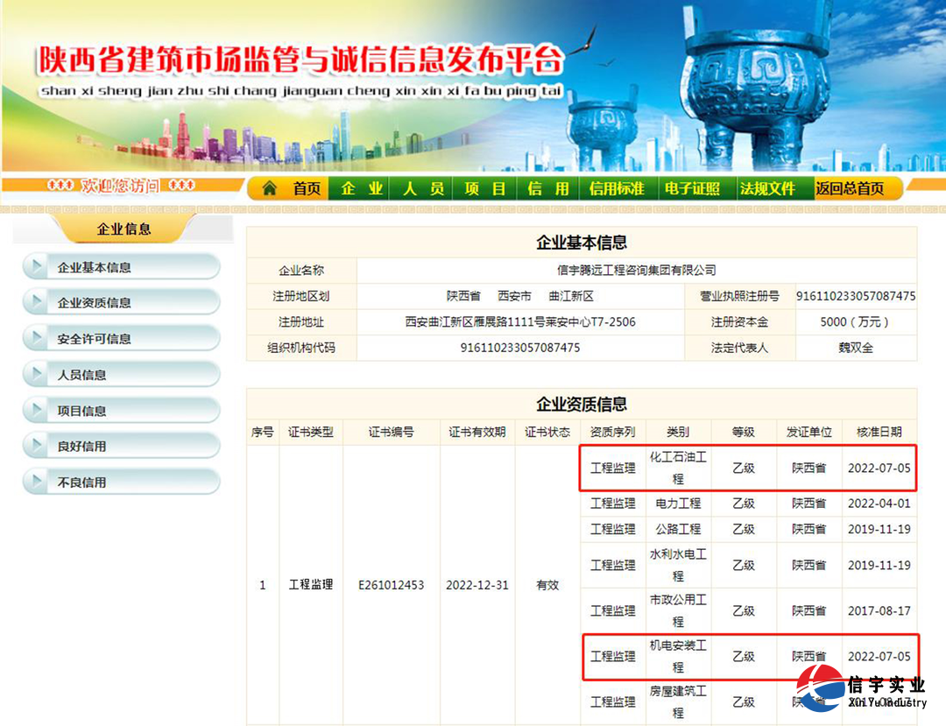Select the arrow icon beside 不良信用

click(x=36, y=482)
